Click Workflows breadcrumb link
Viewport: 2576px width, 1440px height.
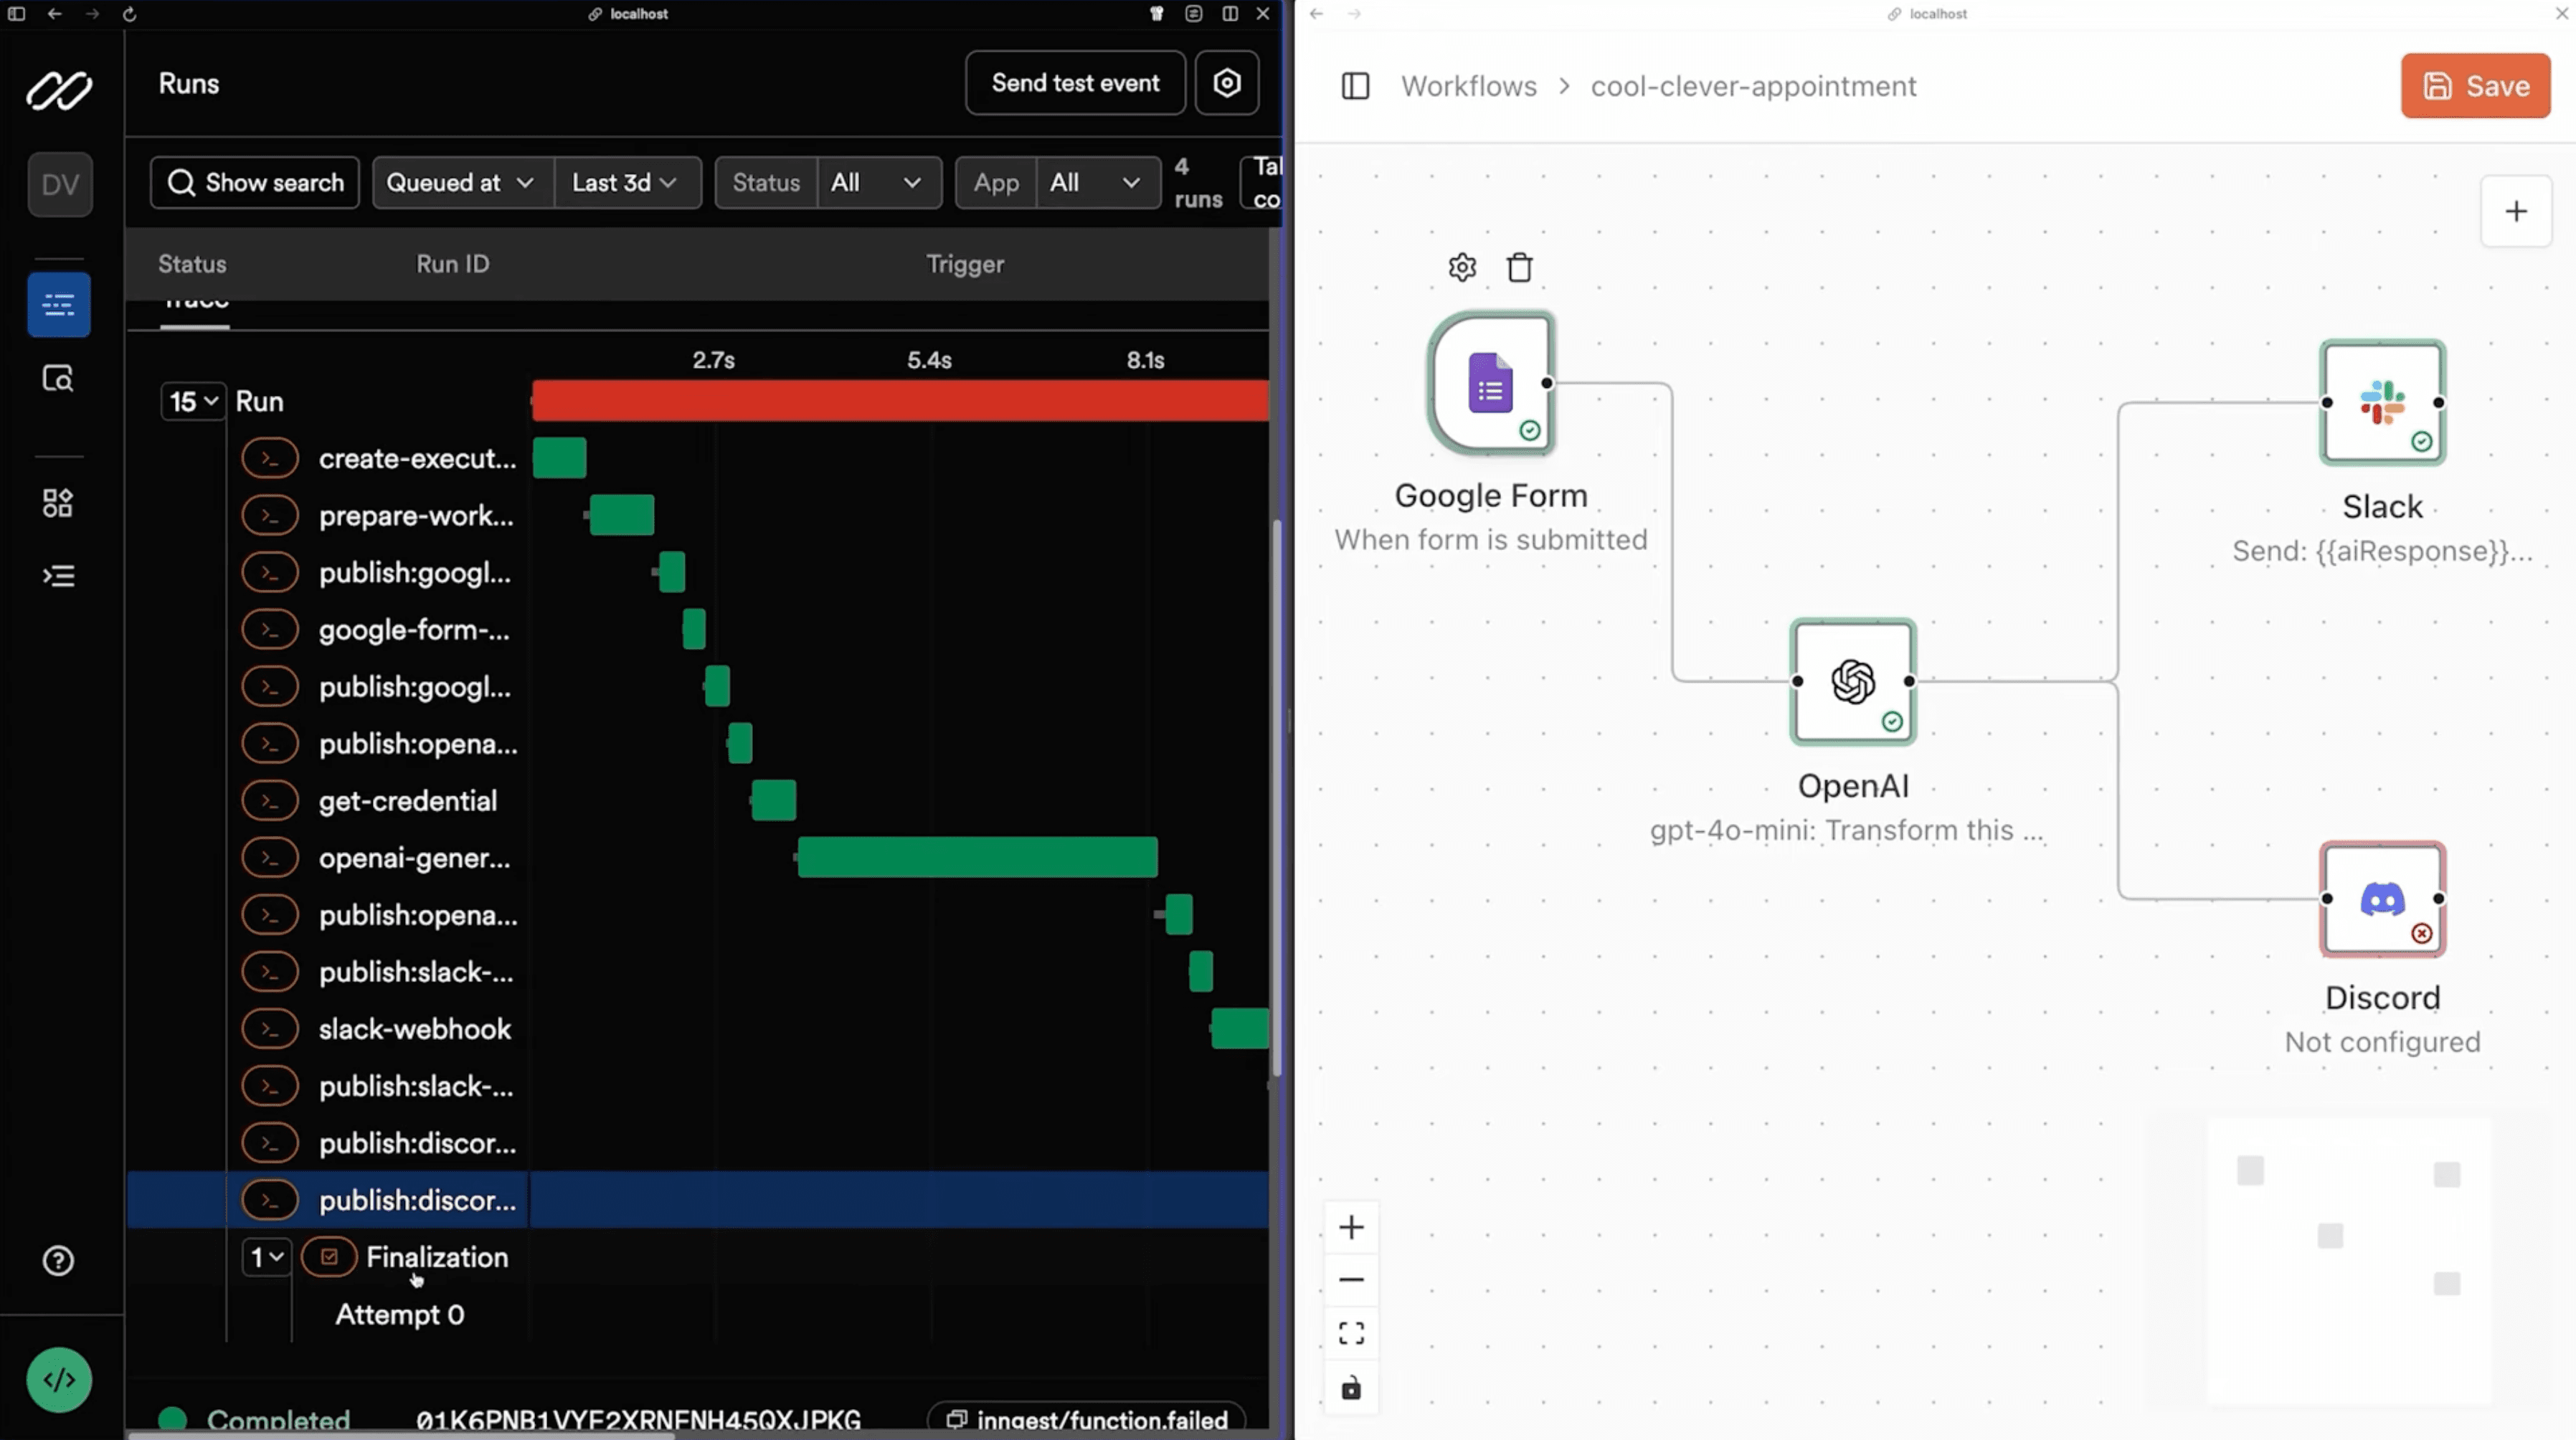[1468, 86]
